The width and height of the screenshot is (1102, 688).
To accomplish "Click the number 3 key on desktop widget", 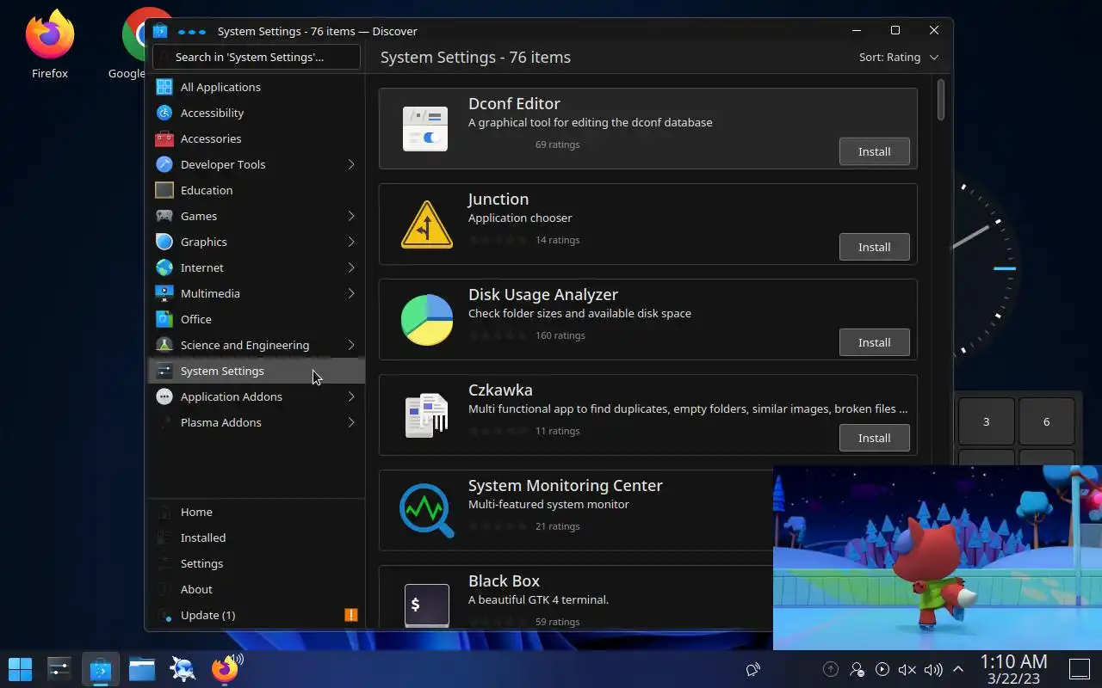I will pyautogui.click(x=987, y=421).
